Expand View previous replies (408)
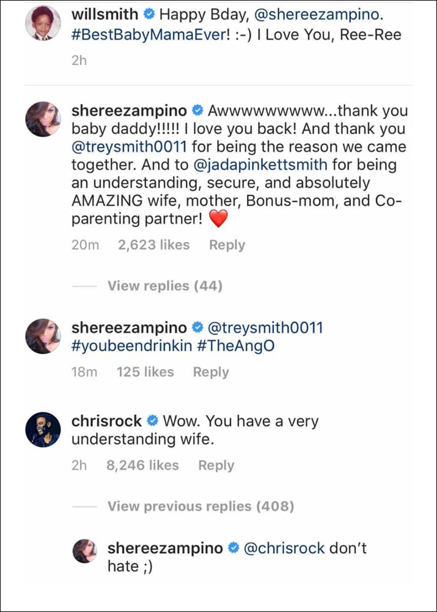 click(200, 506)
